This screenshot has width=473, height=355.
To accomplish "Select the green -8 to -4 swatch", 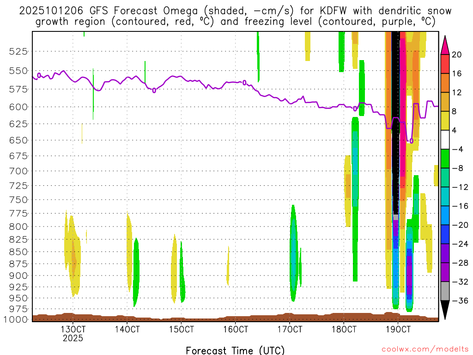I will 445,159.
